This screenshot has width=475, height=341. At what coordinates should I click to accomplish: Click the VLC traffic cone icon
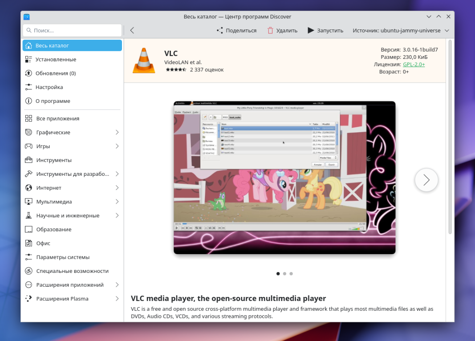click(144, 61)
